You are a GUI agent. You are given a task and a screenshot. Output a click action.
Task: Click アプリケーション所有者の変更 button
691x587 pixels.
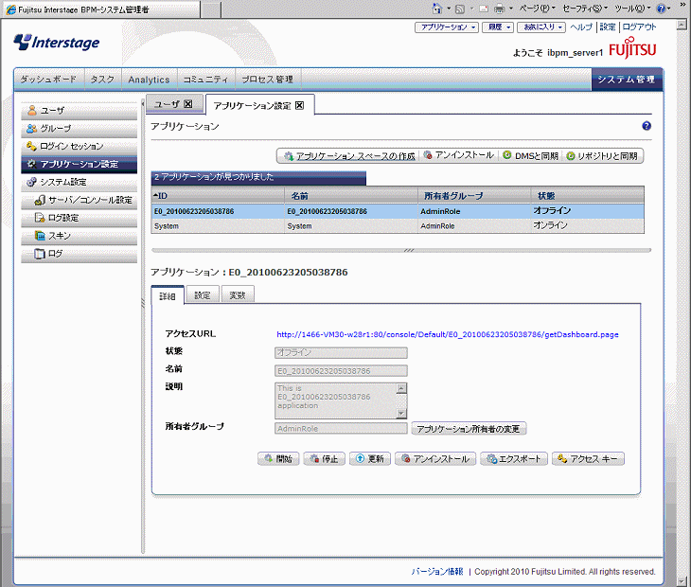(x=469, y=429)
